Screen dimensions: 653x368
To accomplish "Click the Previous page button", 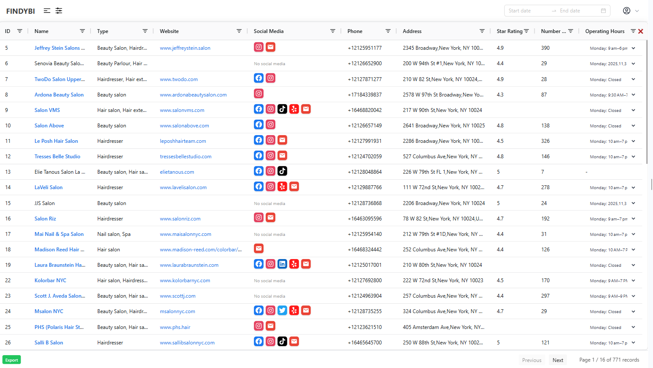I will [532, 360].
